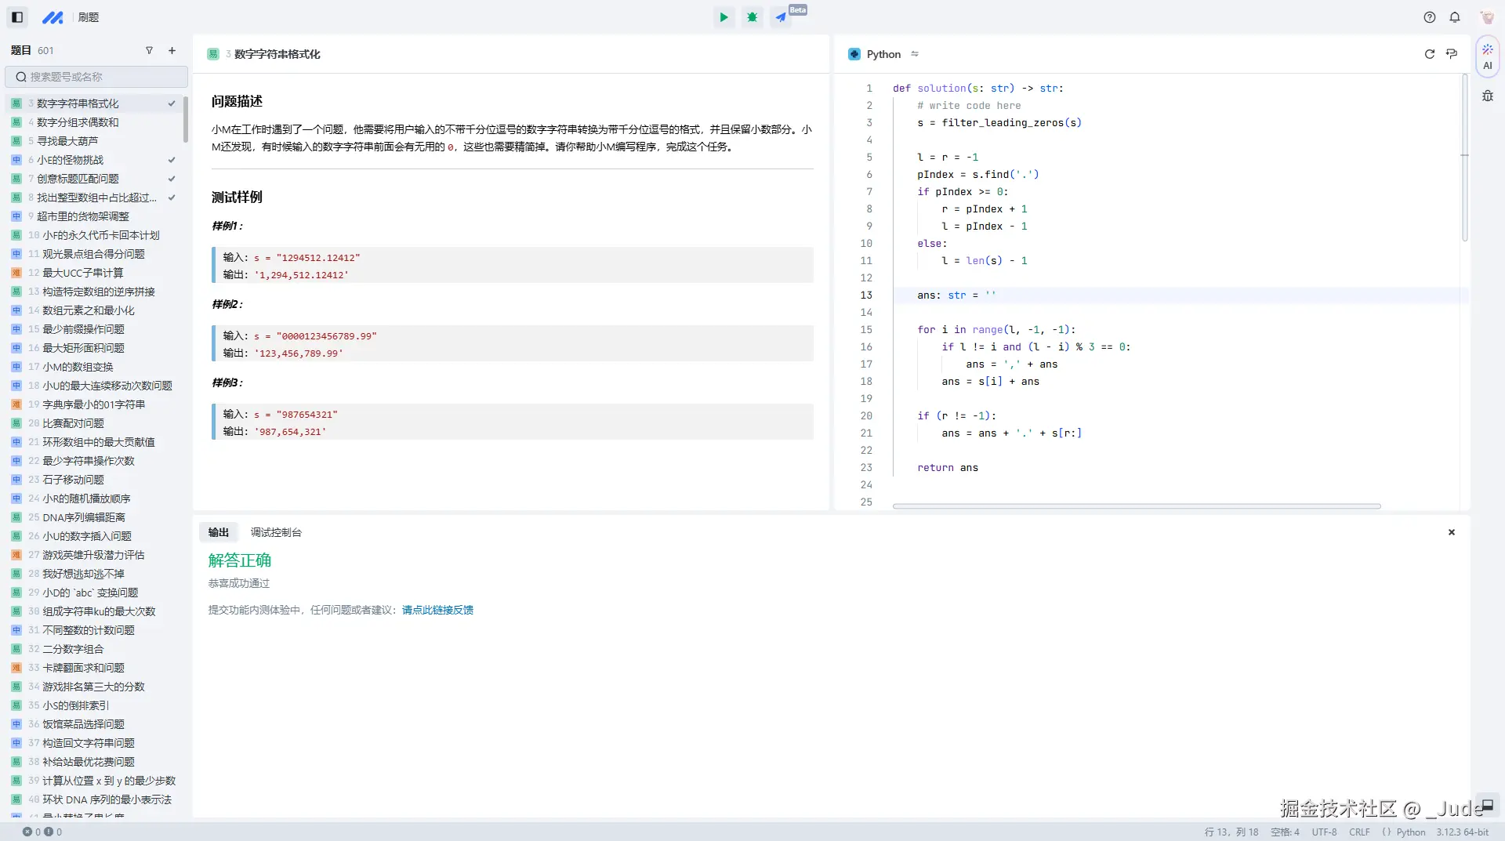Click the problem list vertical scrollbar
The image size is (1505, 841).
click(186, 119)
